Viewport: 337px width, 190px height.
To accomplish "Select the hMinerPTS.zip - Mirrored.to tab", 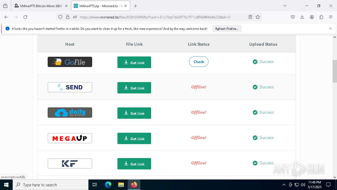I will tap(100, 6).
